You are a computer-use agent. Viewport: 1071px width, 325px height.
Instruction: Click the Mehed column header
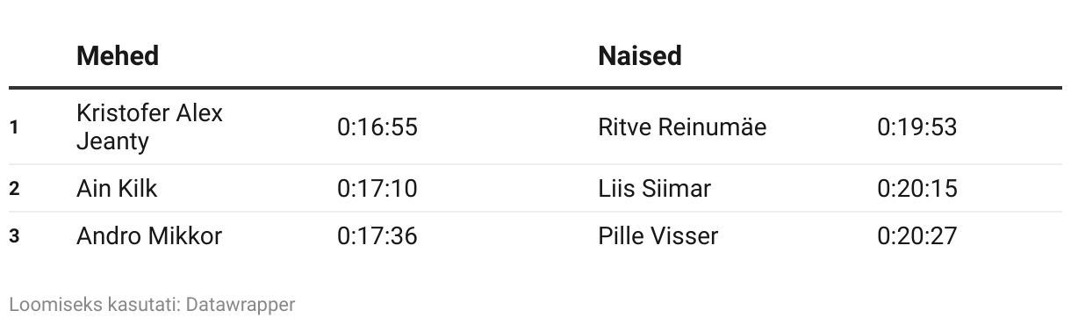click(118, 56)
